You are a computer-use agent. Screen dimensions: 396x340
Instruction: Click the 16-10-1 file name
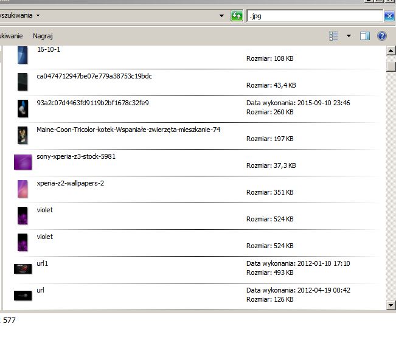(x=49, y=49)
